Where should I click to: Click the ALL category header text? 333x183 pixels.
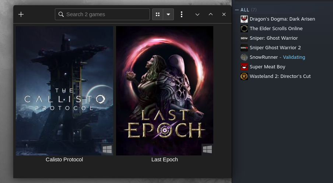245,10
